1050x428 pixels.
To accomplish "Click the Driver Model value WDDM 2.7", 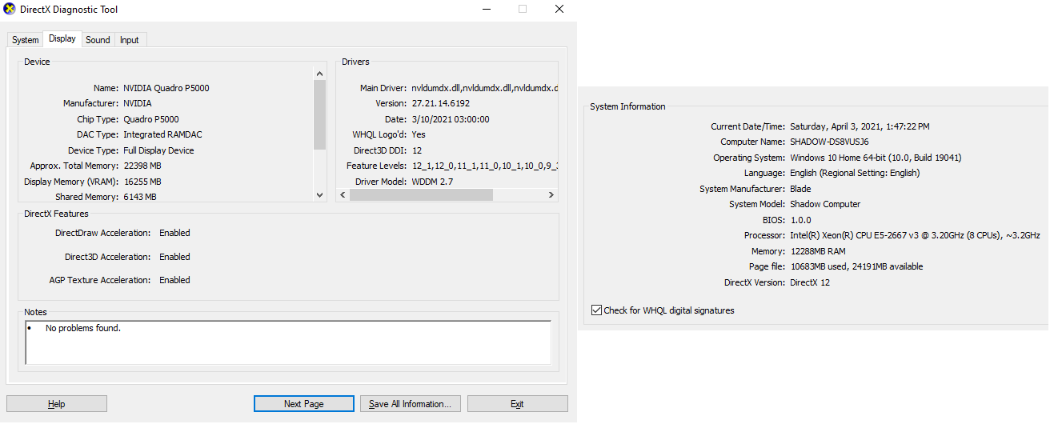I will click(434, 182).
